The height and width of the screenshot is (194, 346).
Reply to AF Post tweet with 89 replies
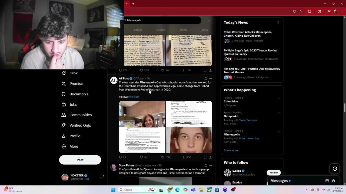point(122,157)
